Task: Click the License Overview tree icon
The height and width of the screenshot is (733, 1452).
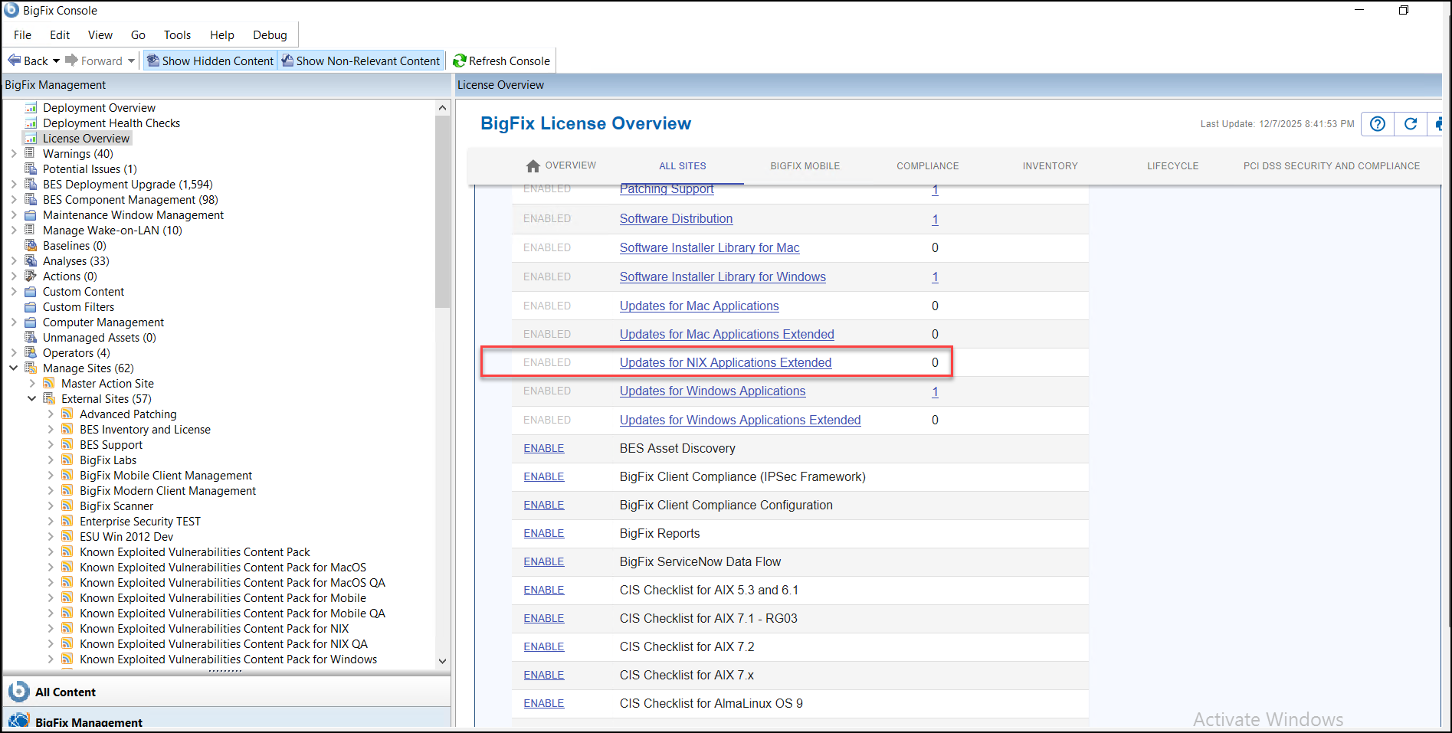Action: point(31,139)
